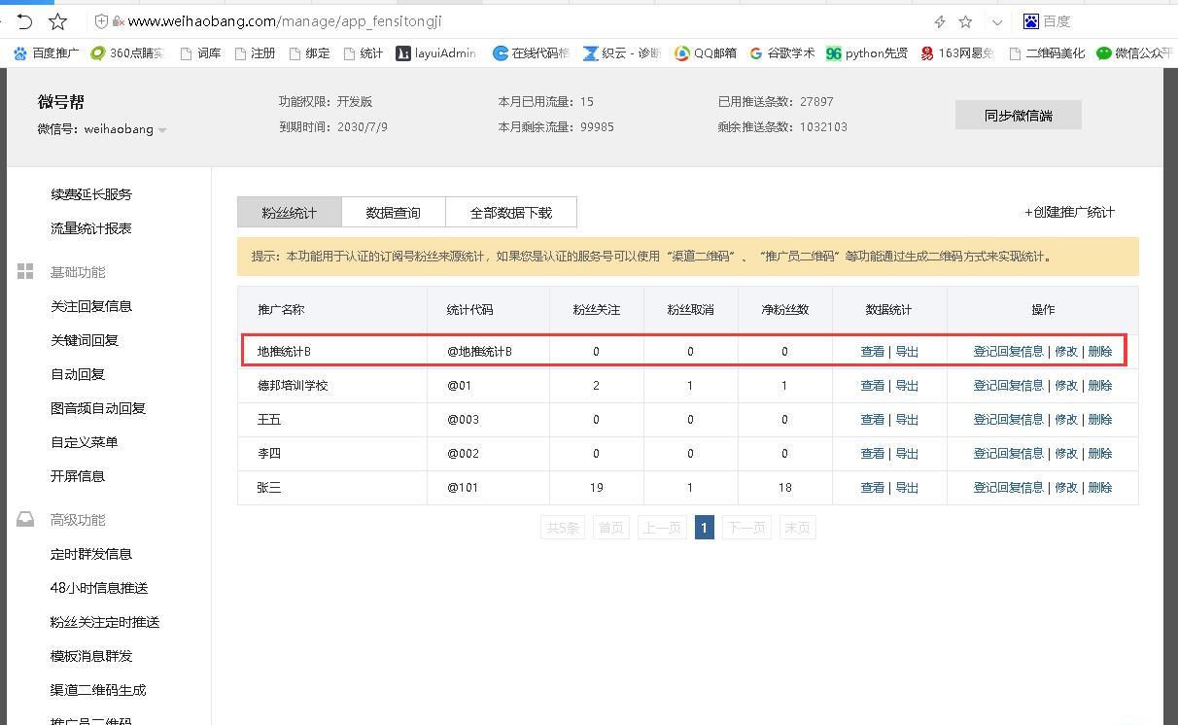Click the browser favorites star icon
The width and height of the screenshot is (1178, 725).
[57, 20]
